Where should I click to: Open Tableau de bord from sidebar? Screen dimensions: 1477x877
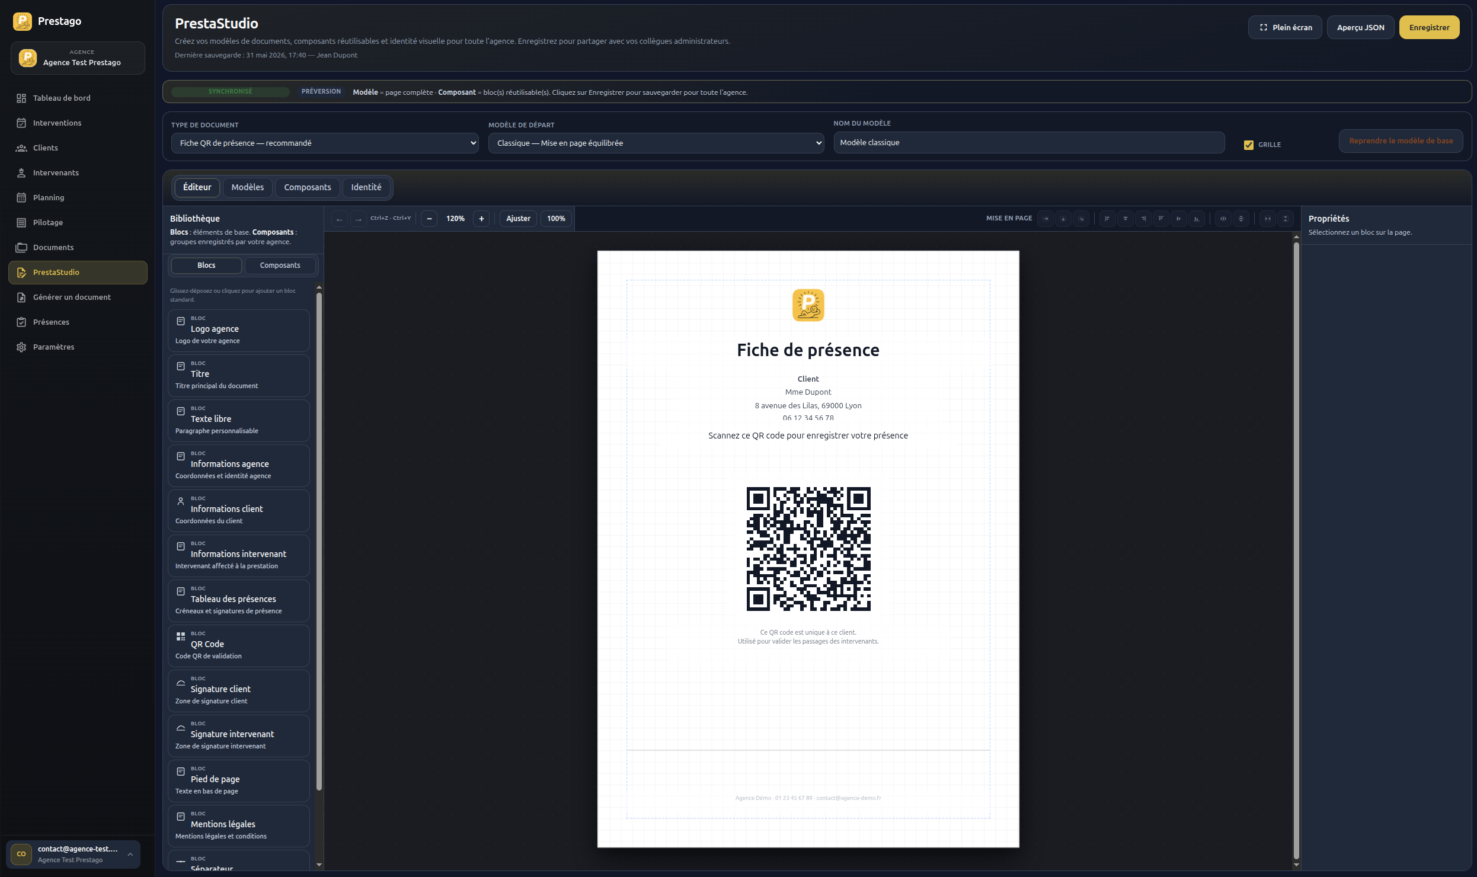coord(78,98)
